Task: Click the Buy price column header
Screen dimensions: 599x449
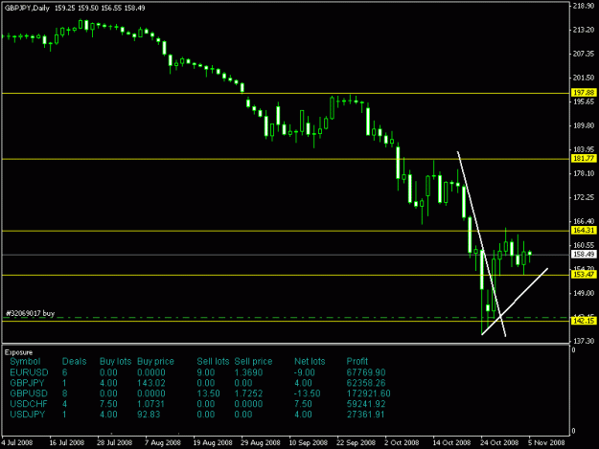Action: click(155, 361)
